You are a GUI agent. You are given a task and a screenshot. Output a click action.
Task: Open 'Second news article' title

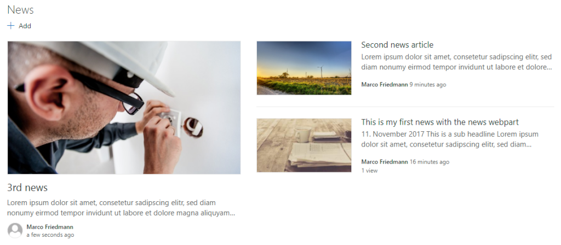click(397, 45)
